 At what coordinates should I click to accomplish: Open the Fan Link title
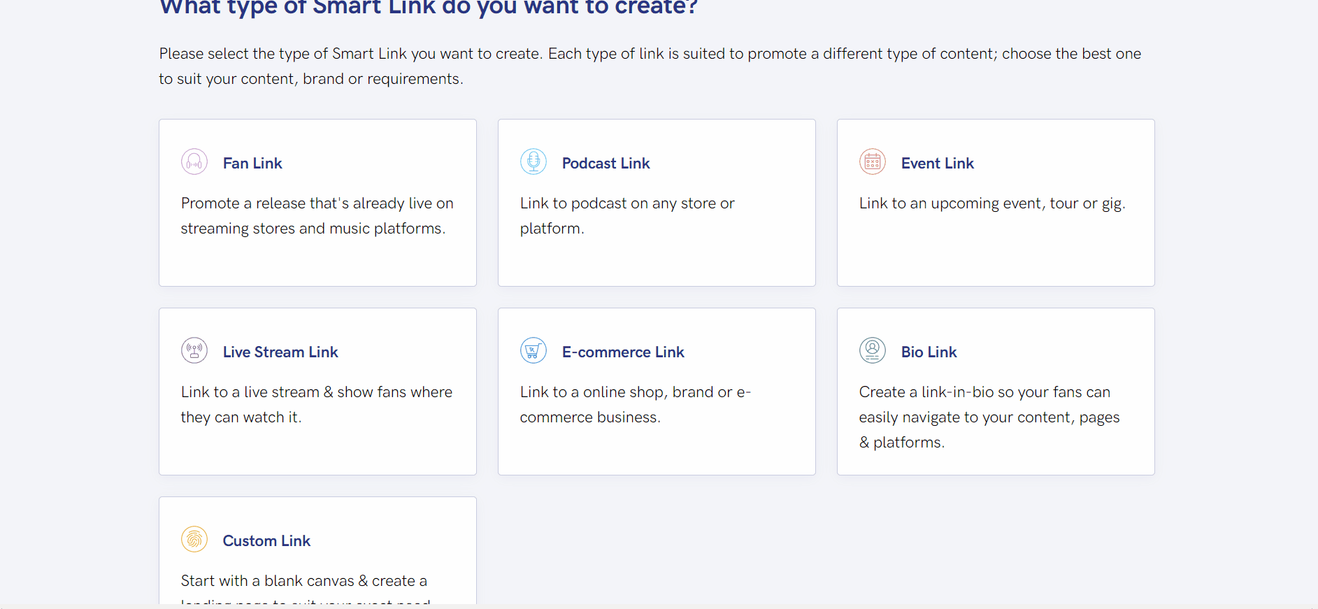click(252, 163)
